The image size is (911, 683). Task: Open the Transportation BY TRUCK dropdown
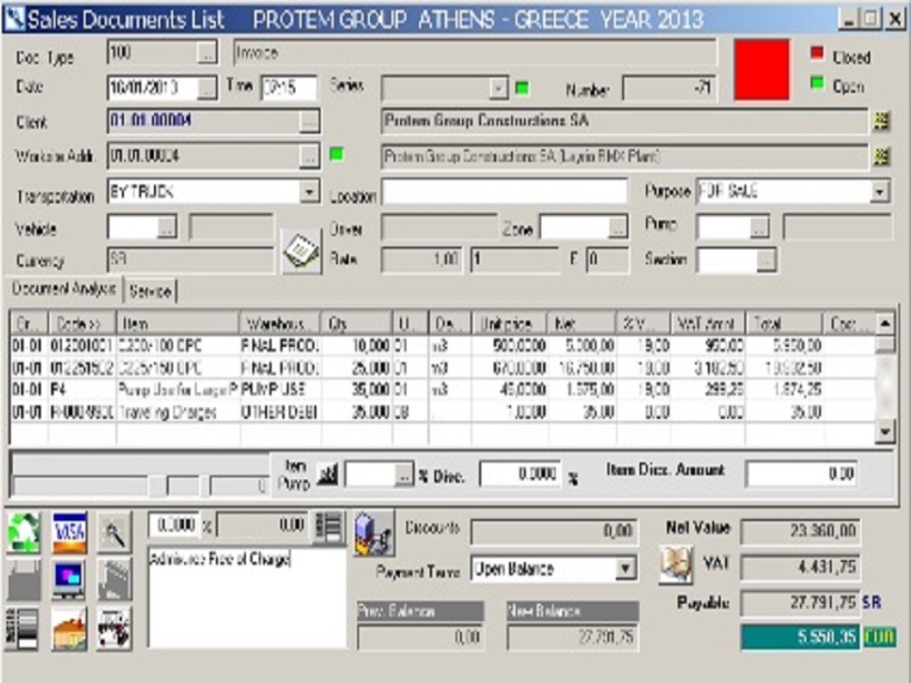click(x=310, y=191)
